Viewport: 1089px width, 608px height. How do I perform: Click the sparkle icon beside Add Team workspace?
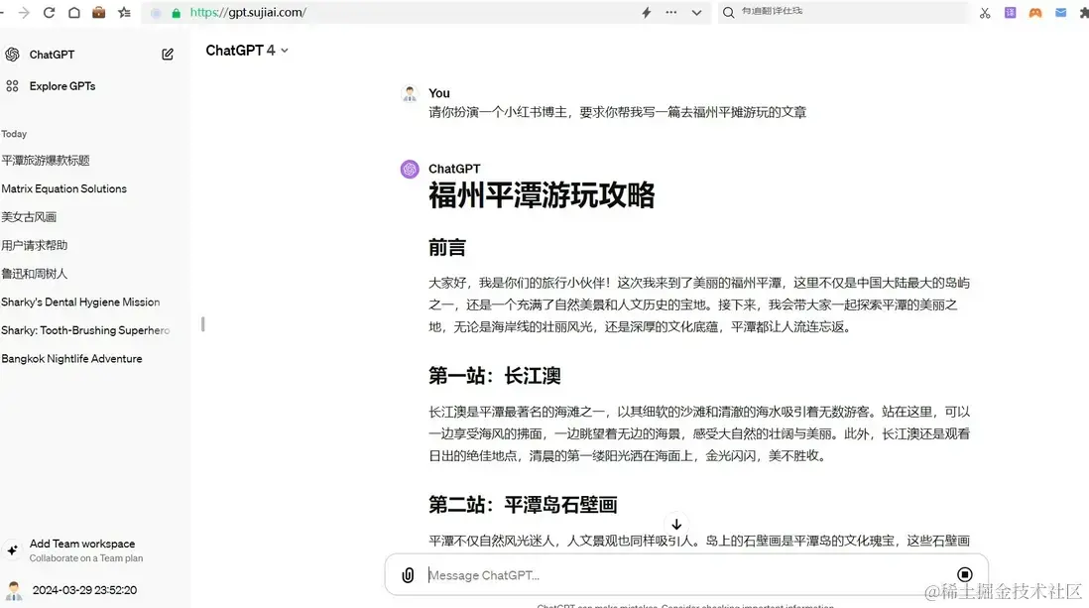point(13,549)
